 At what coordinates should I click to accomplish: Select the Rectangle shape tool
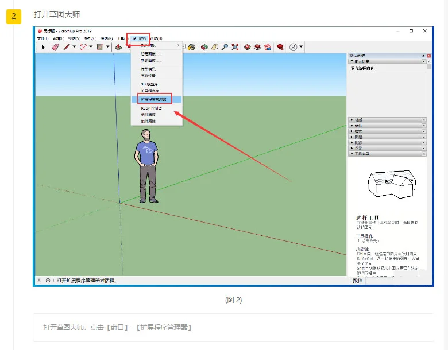pos(100,47)
